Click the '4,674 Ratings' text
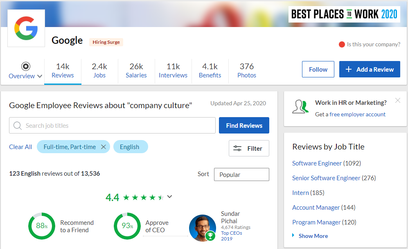Image resolution: width=408 pixels, height=249 pixels. click(235, 227)
